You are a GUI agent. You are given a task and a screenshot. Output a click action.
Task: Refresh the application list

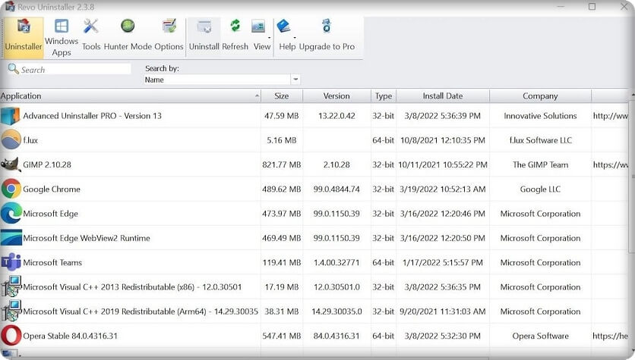(235, 36)
